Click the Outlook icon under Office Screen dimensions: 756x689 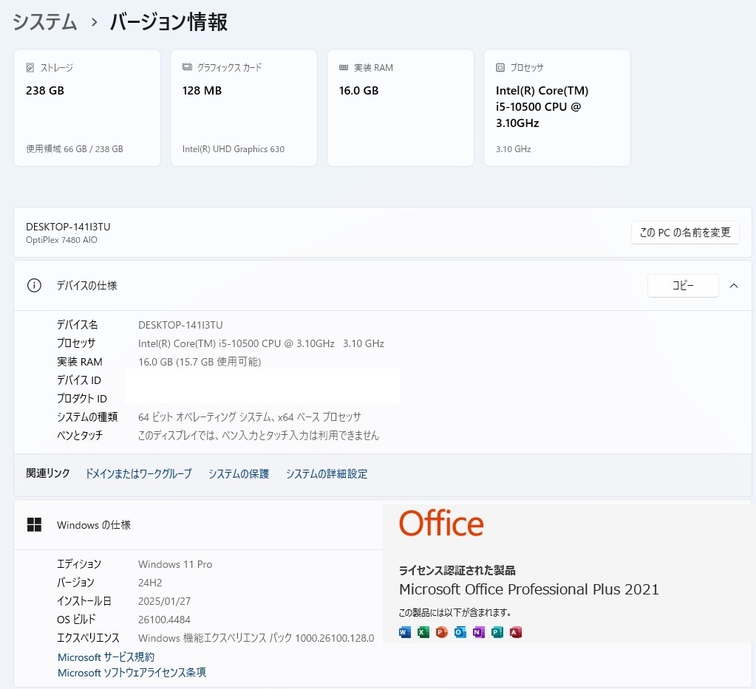[x=460, y=632]
